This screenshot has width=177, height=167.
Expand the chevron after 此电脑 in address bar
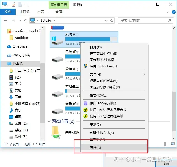(x=54, y=20)
